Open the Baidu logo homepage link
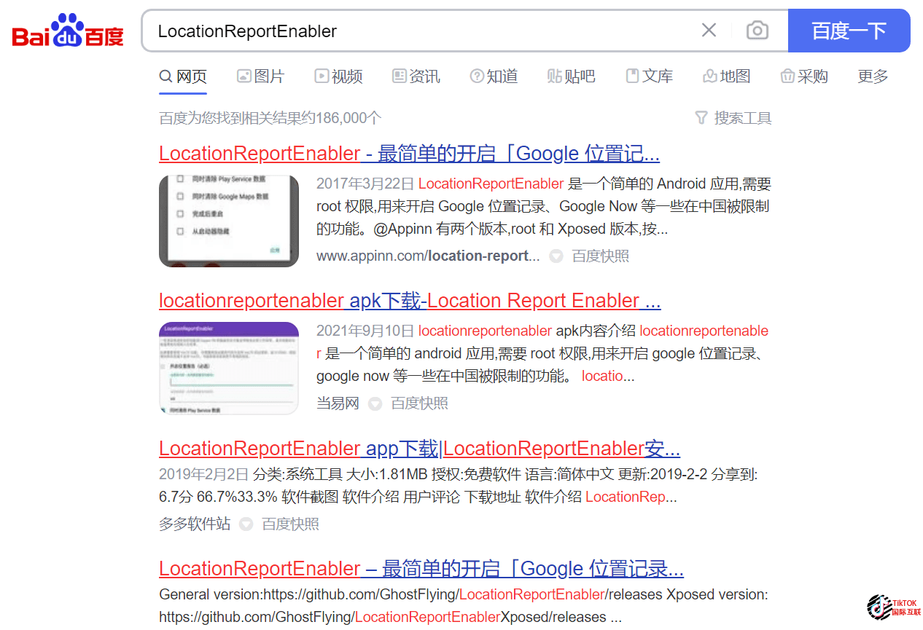This screenshot has height=630, width=923. point(68,31)
